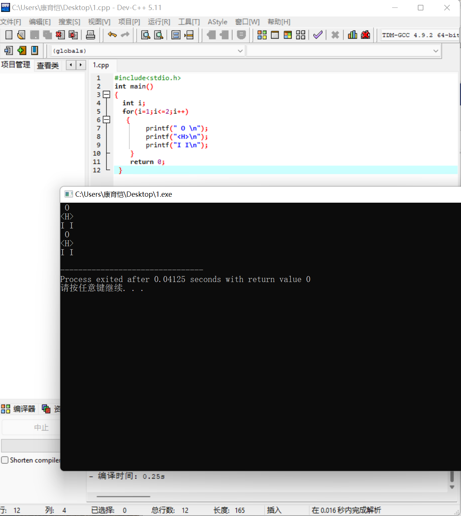461x516 pixels.
Task: Click the Insert snippet icon in second toolbar row
Action: pos(9,50)
